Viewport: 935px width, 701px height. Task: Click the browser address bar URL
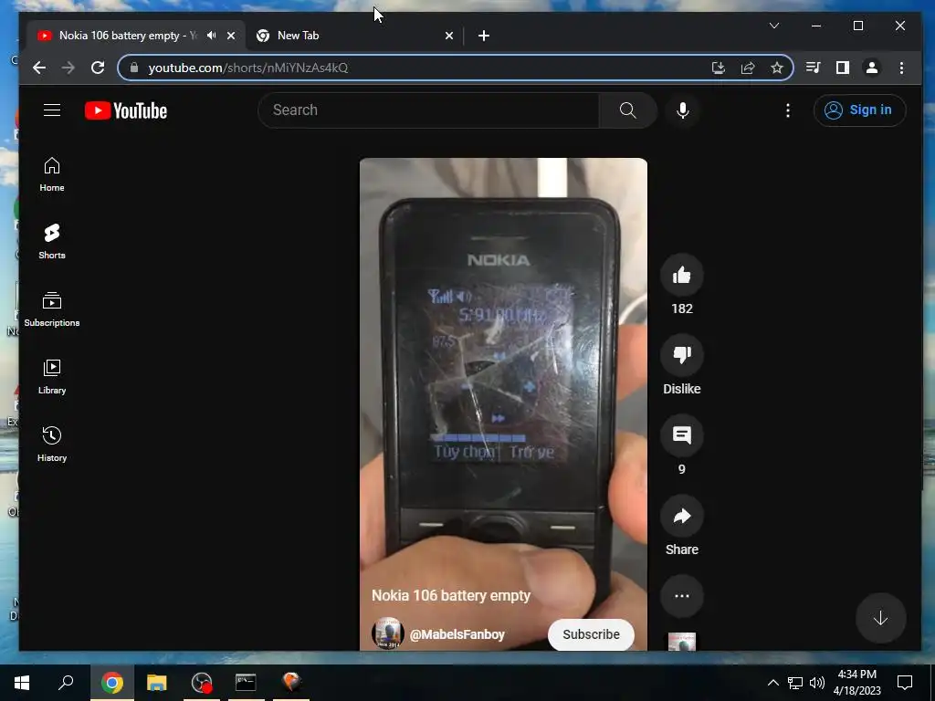pyautogui.click(x=248, y=68)
